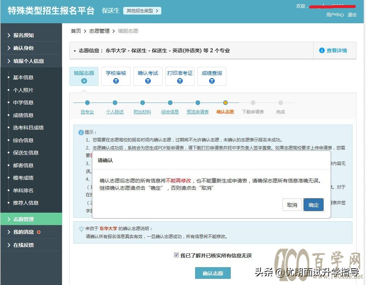Click play icon under 填报志愿 tab
Image resolution: width=367 pixels, height=285 pixels.
click(84, 81)
